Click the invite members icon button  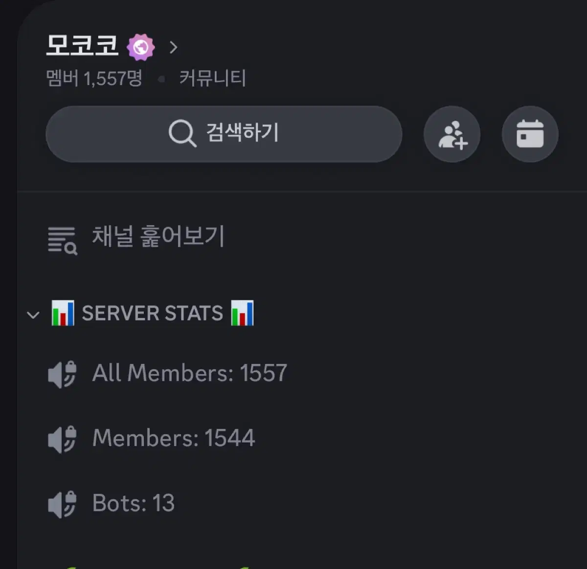tap(452, 134)
